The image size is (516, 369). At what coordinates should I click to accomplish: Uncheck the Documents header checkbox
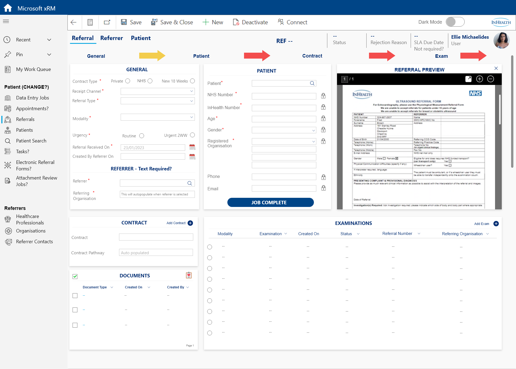75,276
